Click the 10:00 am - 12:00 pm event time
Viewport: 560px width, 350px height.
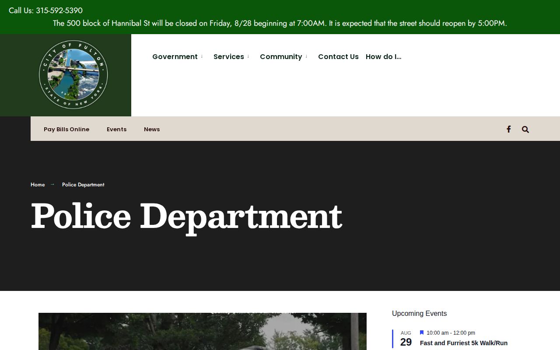pyautogui.click(x=451, y=333)
